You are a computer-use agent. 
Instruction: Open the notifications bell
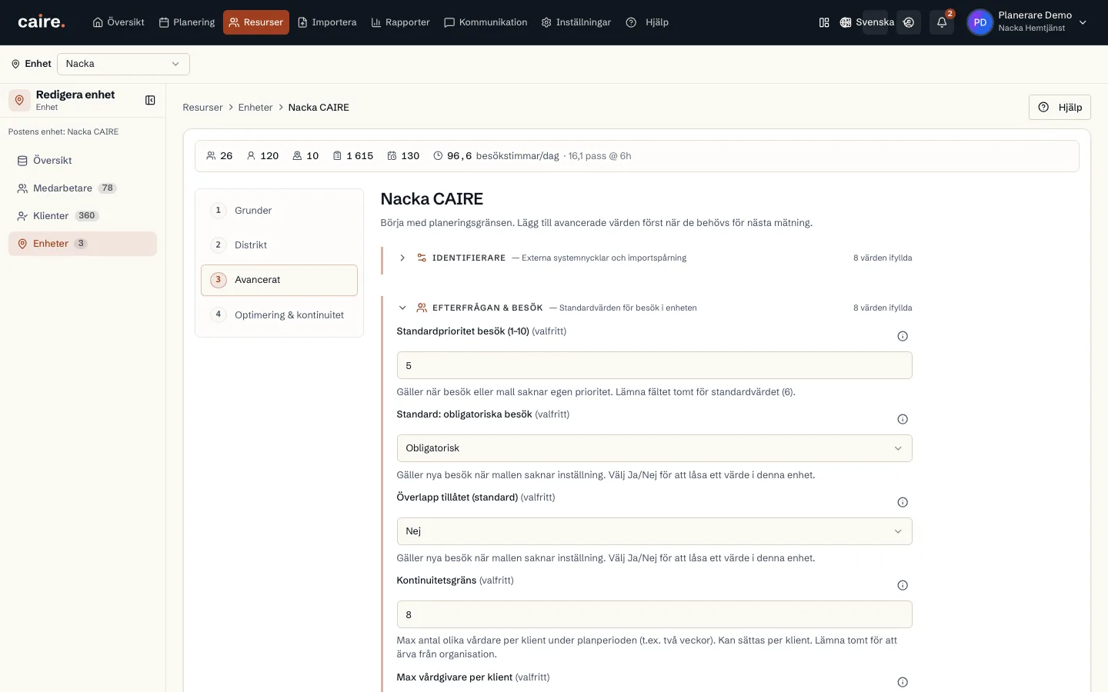[941, 22]
